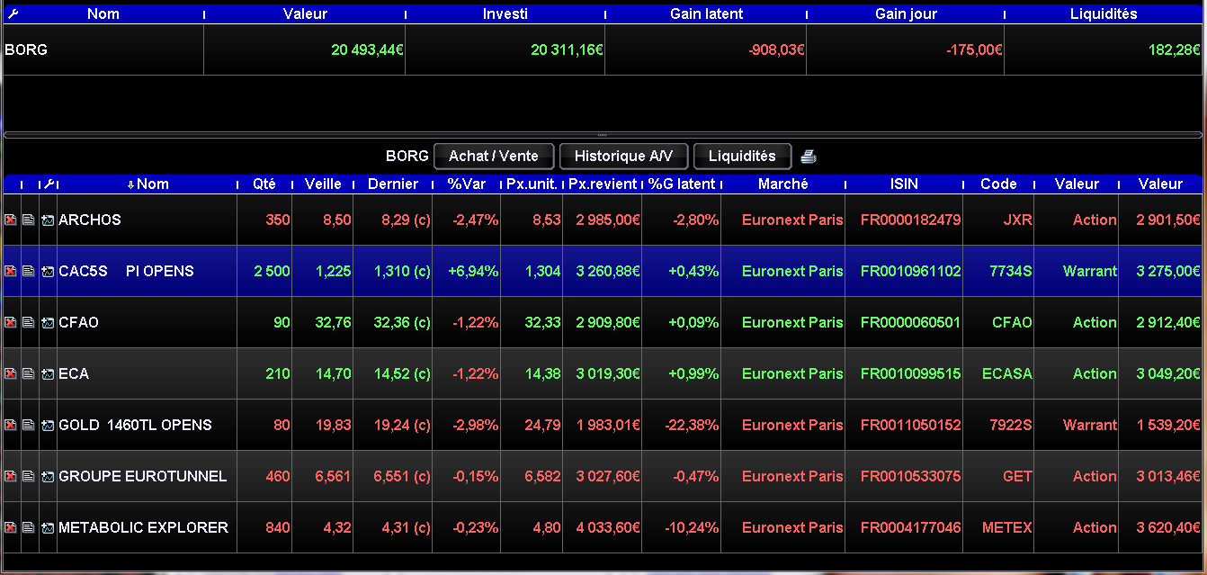
Task: Launch the CFAO chart icon
Action: click(48, 322)
